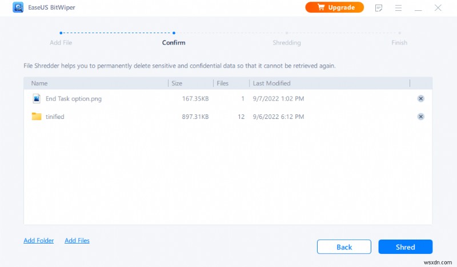Click the Confirm step in progress bar
The height and width of the screenshot is (267, 457).
point(174,42)
